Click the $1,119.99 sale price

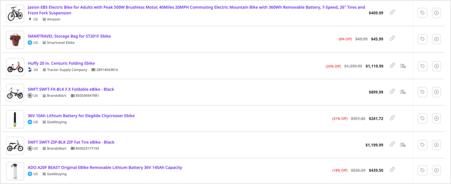pos(374,66)
